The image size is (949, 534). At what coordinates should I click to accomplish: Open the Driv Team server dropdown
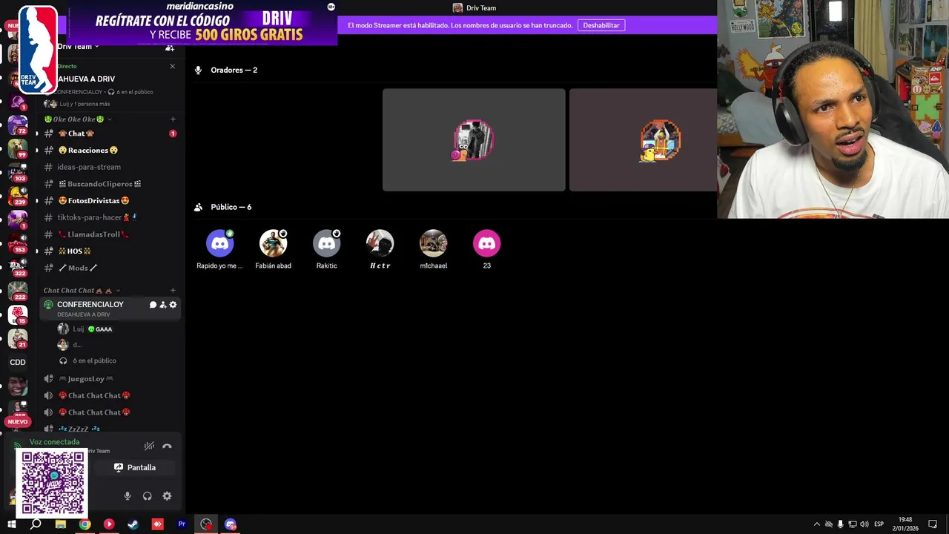point(78,47)
